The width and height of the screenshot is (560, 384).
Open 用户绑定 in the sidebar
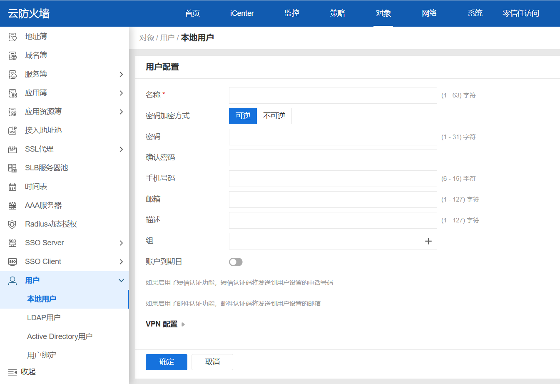coord(65,355)
